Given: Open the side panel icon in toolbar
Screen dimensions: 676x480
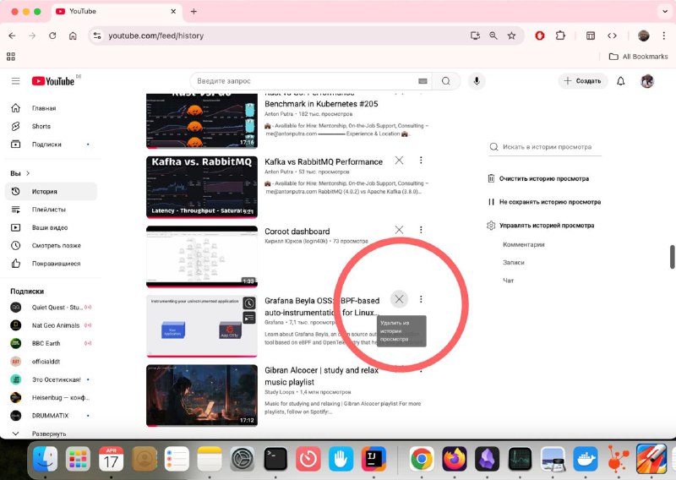Looking at the screenshot, I should (x=591, y=35).
